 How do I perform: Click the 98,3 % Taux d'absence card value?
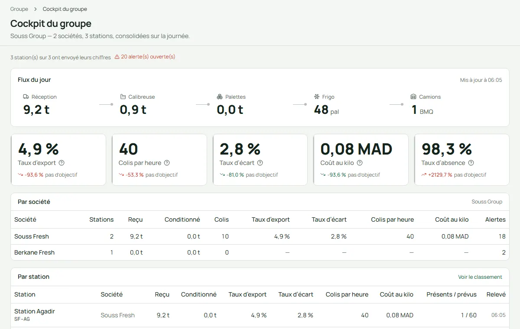[447, 149]
